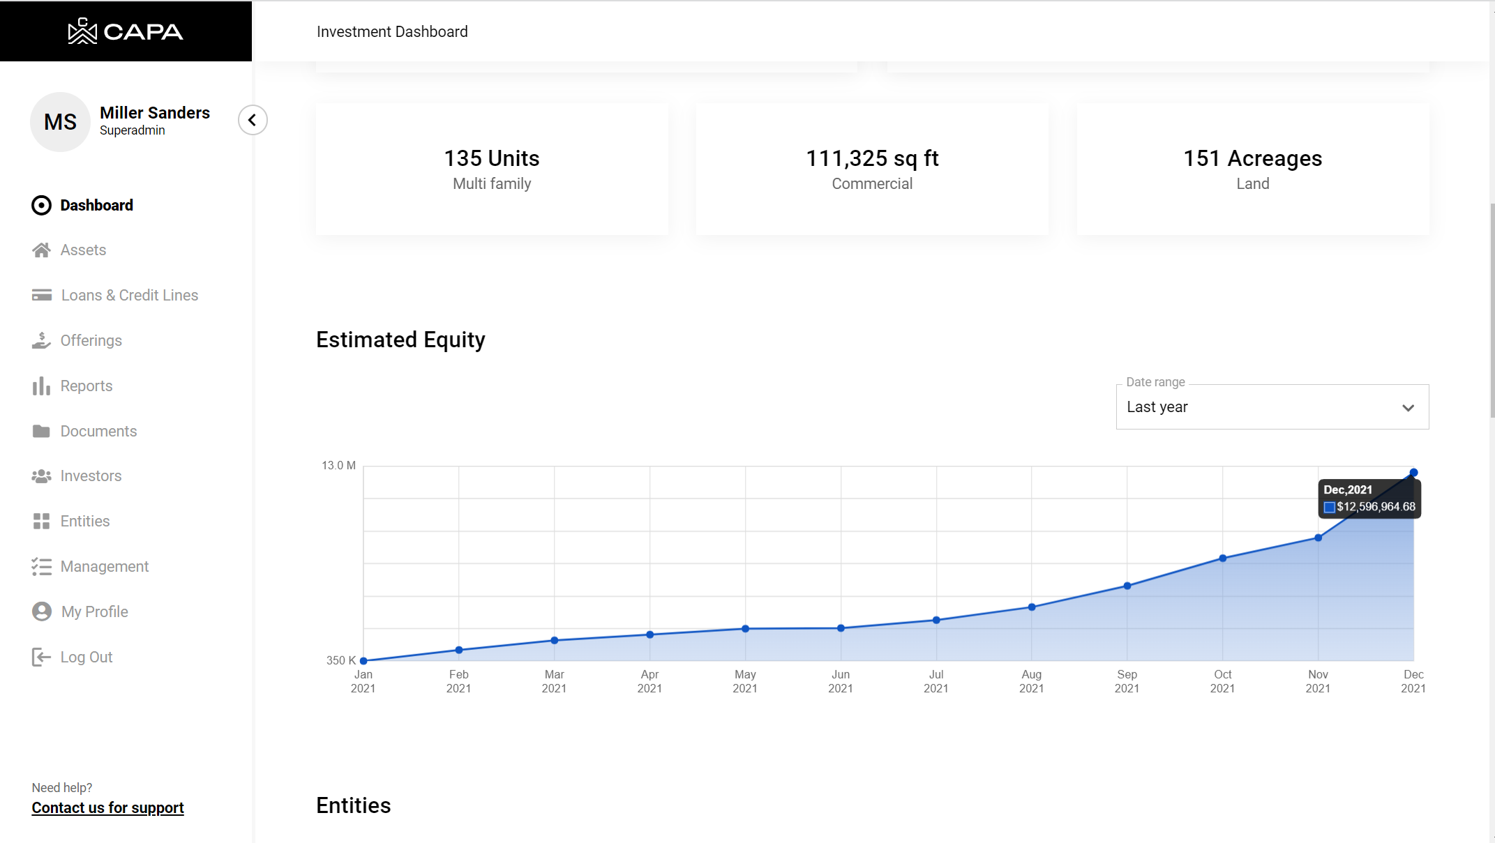Click the MS user avatar

pyautogui.click(x=61, y=122)
